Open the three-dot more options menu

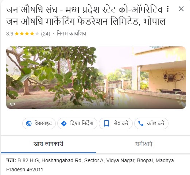tap(168, 9)
